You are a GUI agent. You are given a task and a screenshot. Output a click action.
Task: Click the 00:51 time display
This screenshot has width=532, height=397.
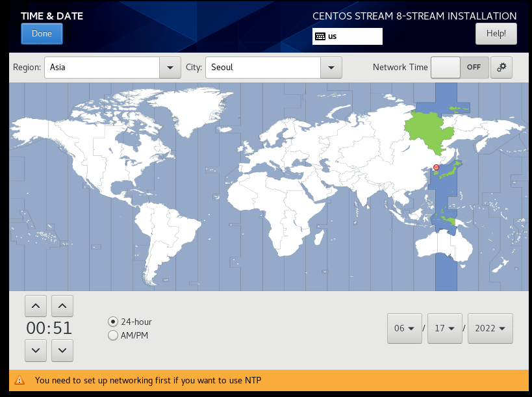point(49,328)
